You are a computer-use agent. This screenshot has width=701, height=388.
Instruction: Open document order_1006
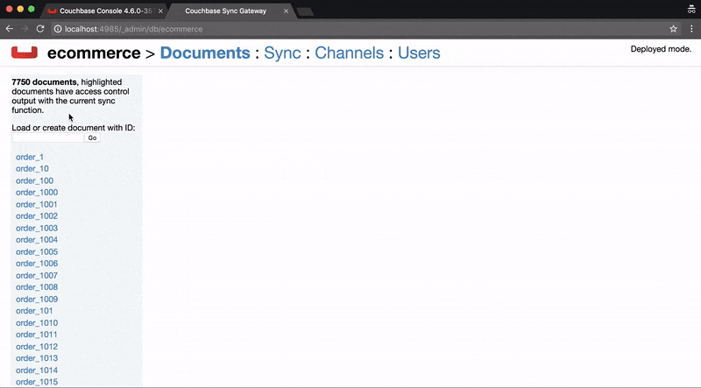click(37, 264)
